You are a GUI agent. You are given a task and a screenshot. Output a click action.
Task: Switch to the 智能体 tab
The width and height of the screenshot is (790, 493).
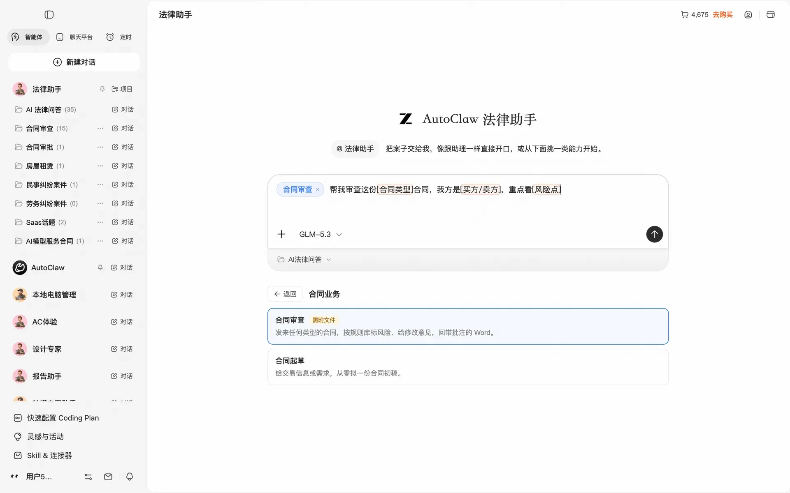(28, 37)
